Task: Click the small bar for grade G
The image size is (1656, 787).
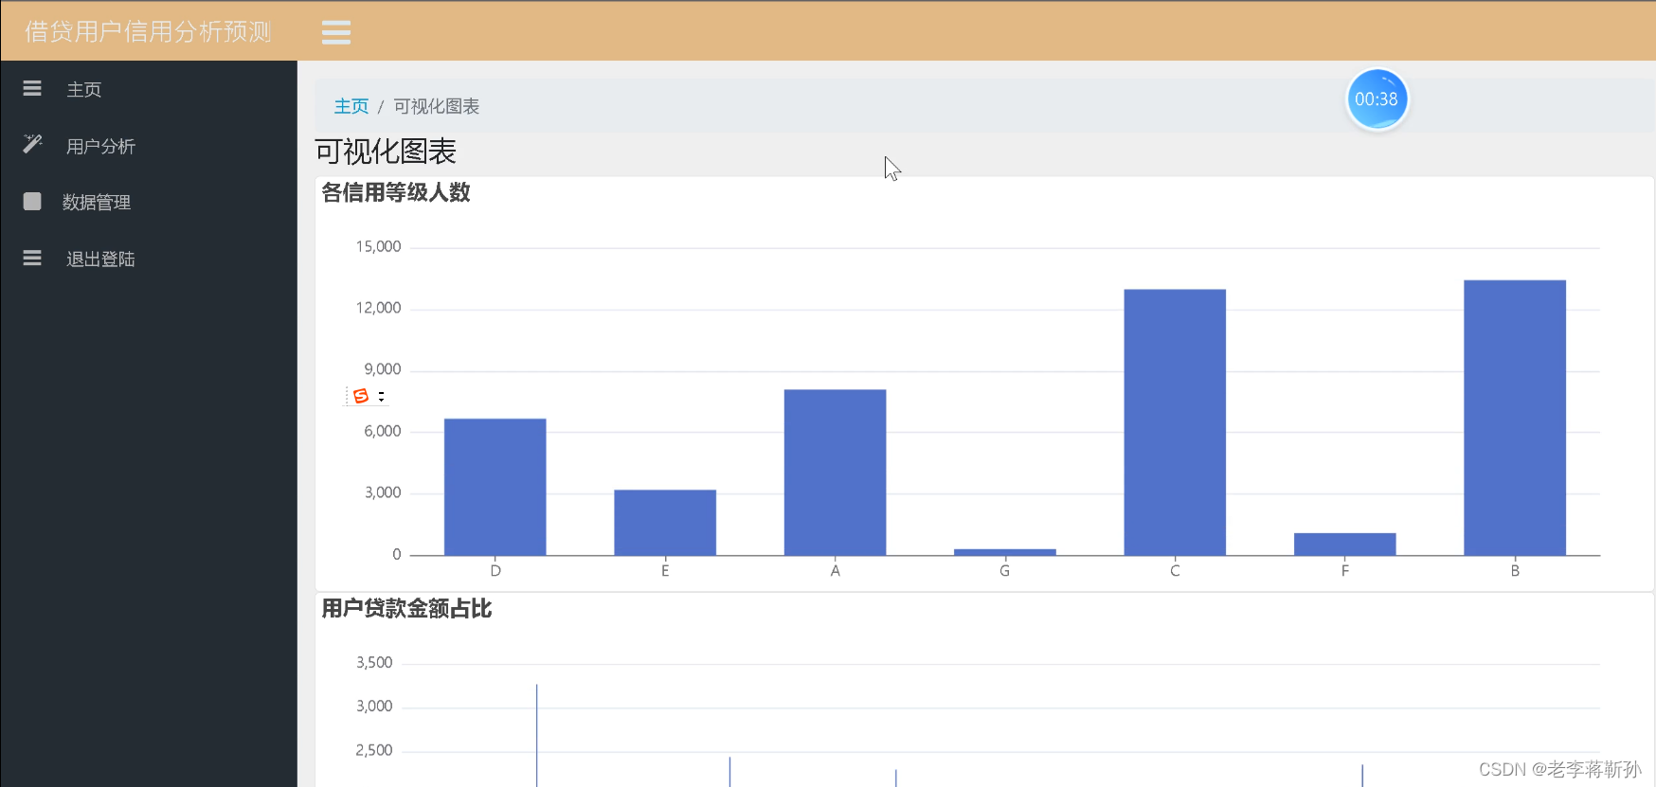Action: [1005, 552]
